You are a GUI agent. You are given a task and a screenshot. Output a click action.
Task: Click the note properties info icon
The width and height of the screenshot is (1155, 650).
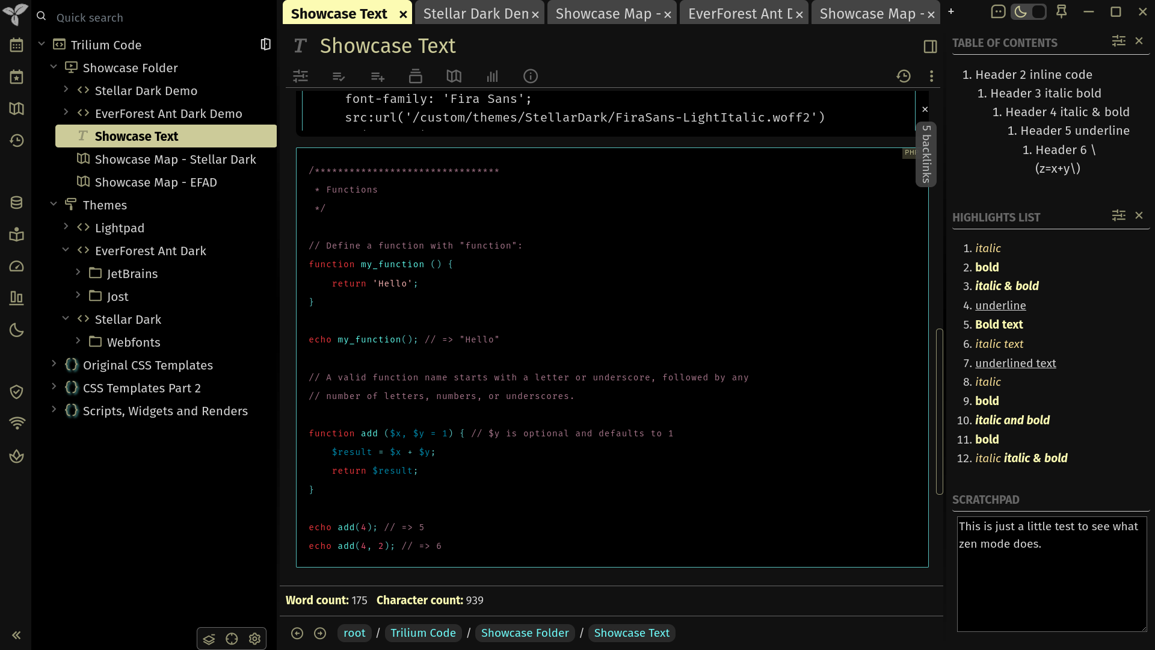[x=530, y=76]
